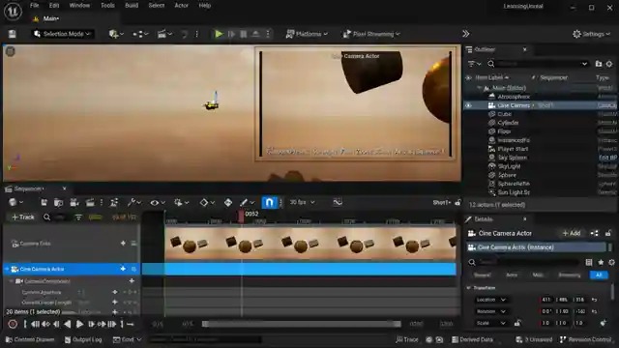The height and width of the screenshot is (348, 619).
Task: Click the playhead marker at frame 0052
Action: (241, 217)
